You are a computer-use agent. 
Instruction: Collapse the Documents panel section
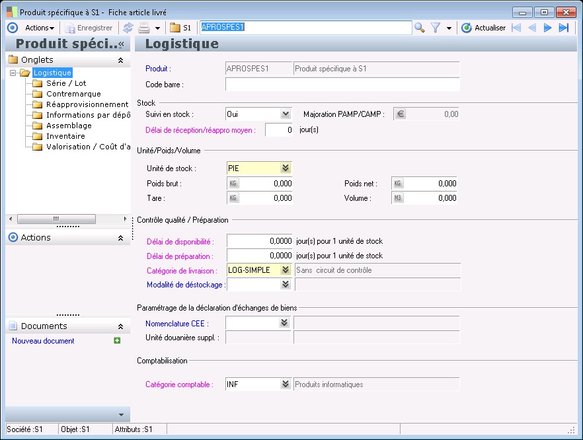coord(120,326)
